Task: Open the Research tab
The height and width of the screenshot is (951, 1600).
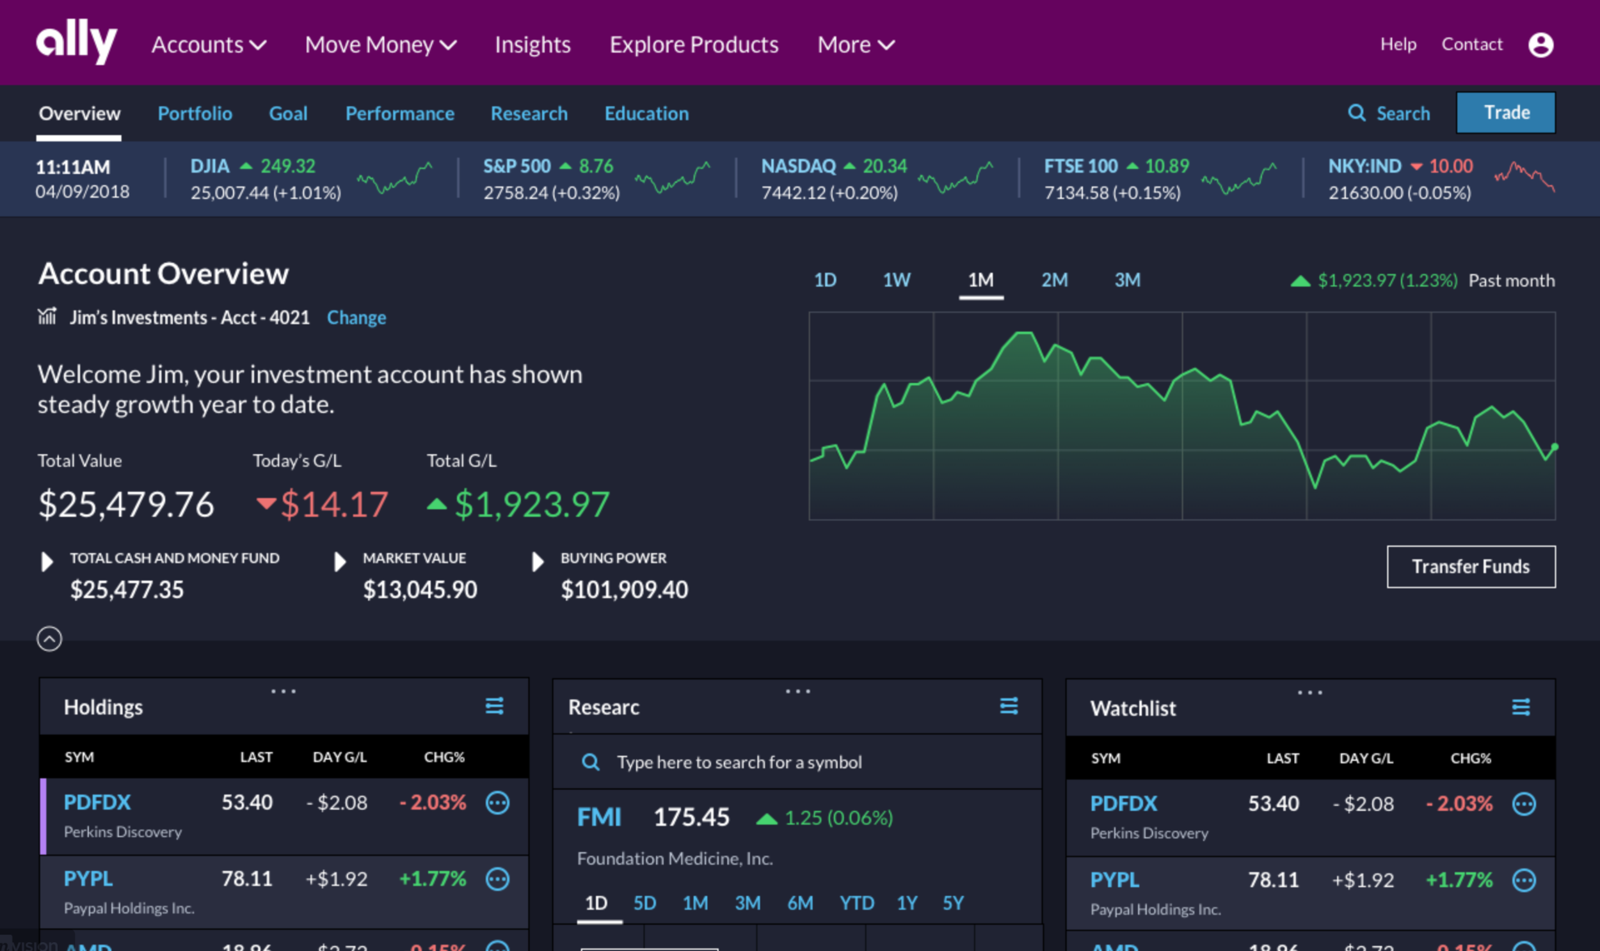Action: 529,113
